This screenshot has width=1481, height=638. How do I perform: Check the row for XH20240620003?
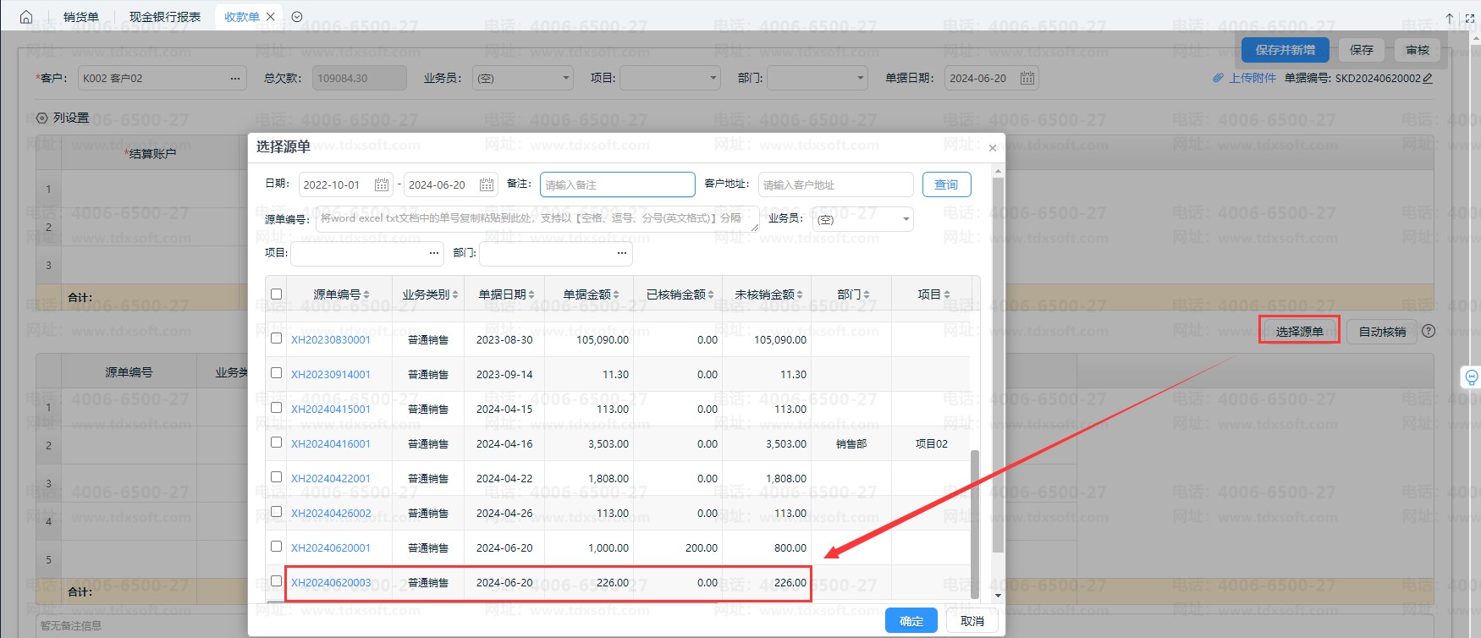point(277,581)
